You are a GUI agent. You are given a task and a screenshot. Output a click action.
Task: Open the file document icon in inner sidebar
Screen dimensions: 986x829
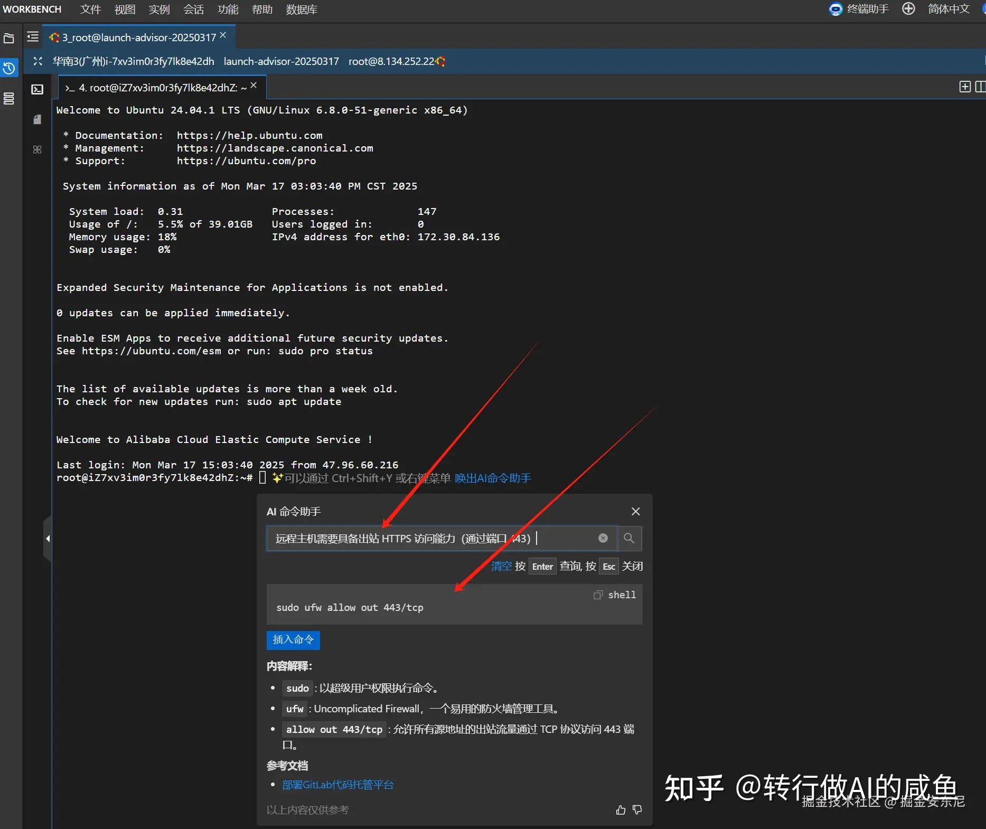point(37,120)
